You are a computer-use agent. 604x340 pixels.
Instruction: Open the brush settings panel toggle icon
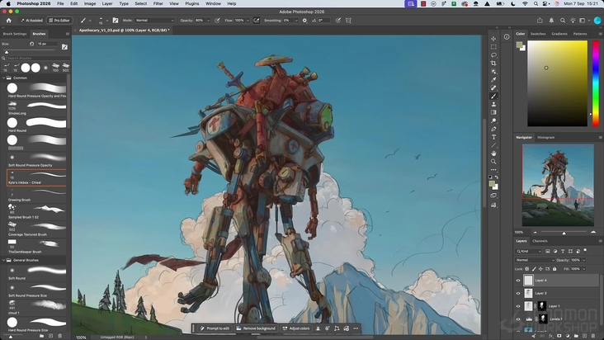(116, 21)
